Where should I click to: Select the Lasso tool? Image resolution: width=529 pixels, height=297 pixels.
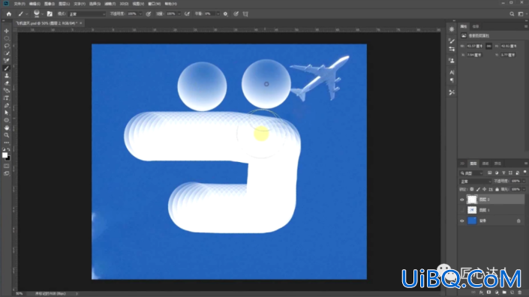click(7, 46)
